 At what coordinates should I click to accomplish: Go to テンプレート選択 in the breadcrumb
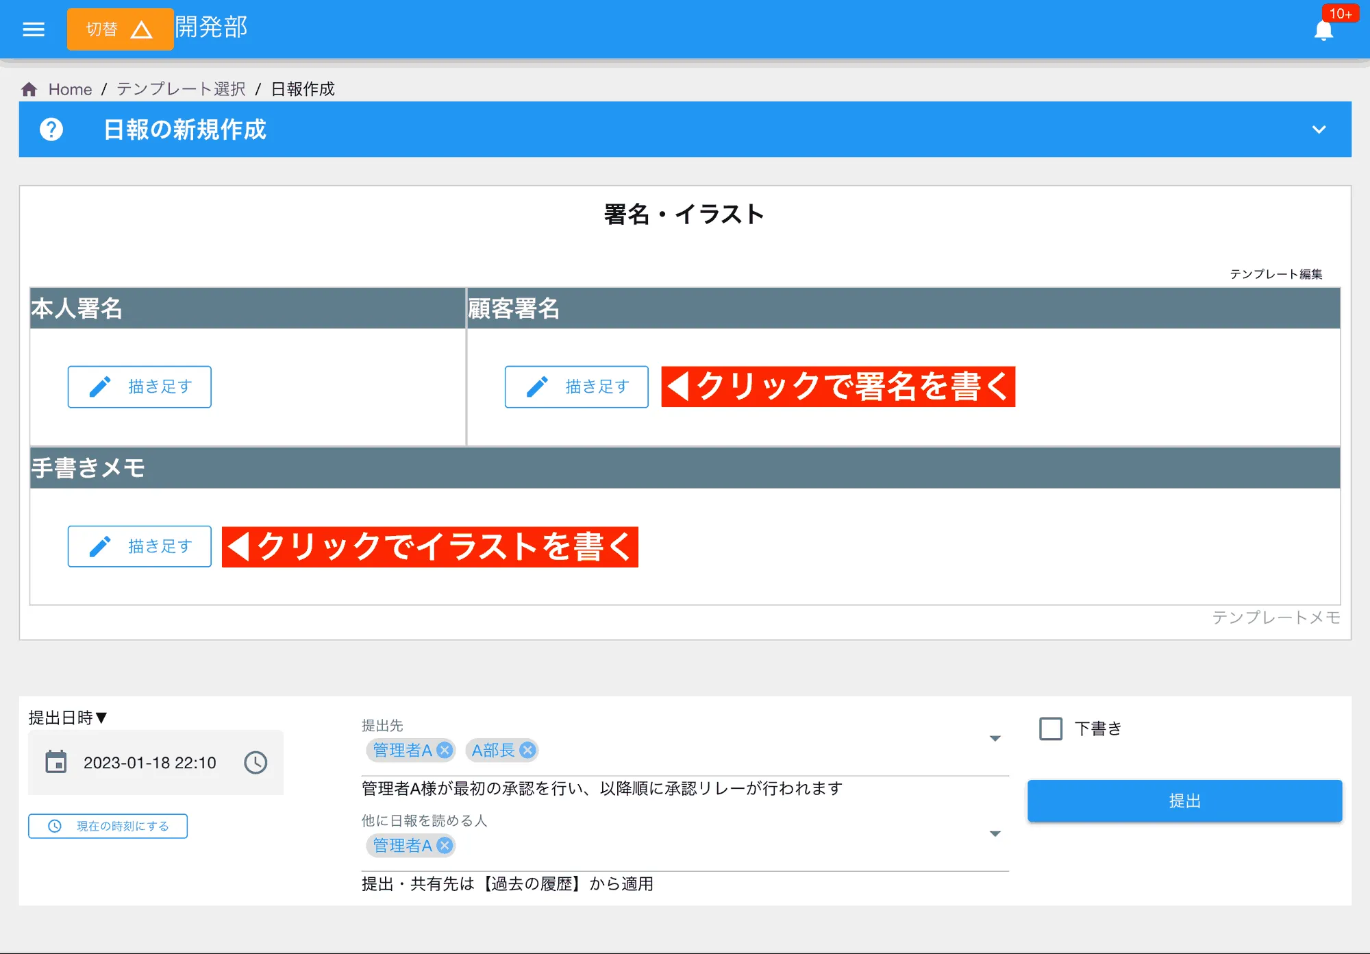click(179, 88)
